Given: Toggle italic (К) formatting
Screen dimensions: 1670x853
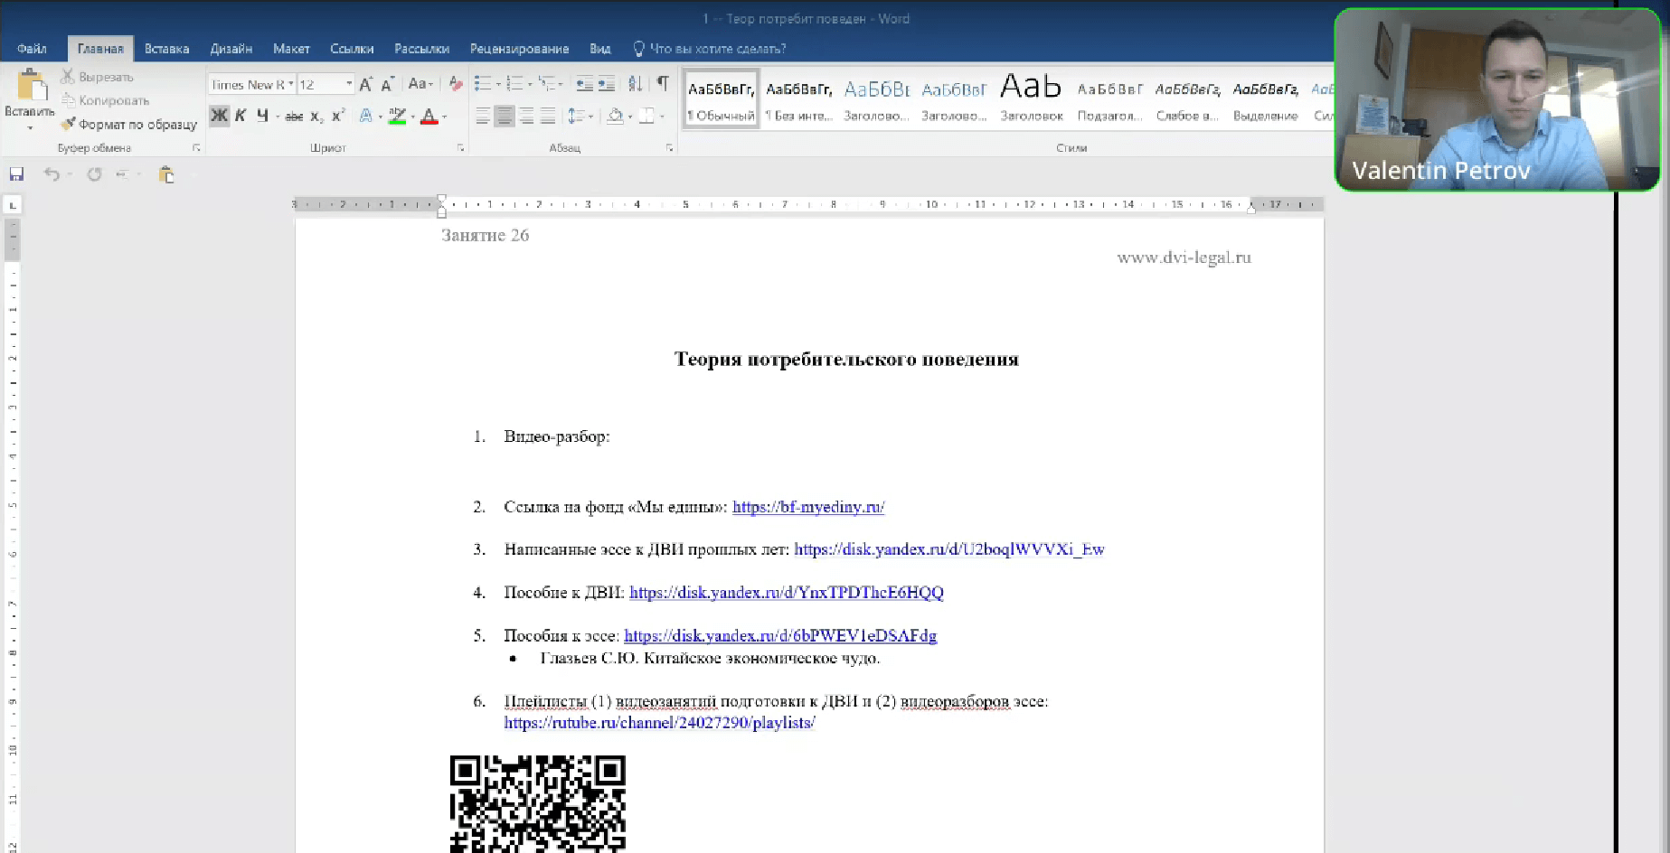Looking at the screenshot, I should [x=241, y=115].
